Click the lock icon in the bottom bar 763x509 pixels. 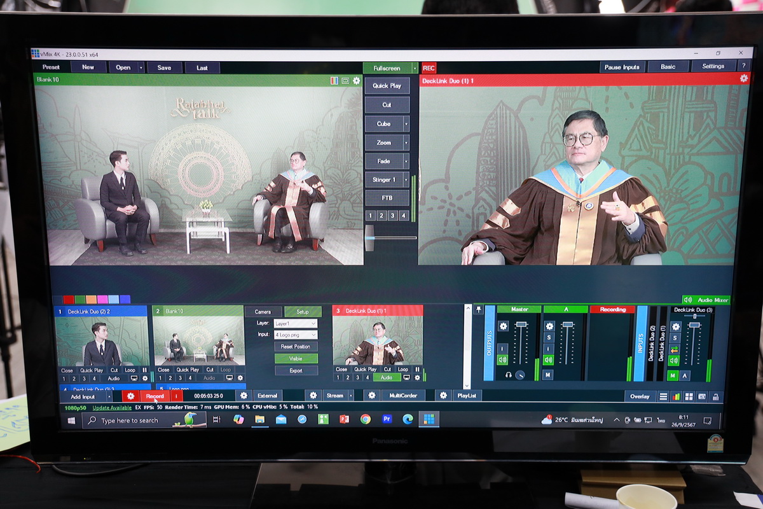click(x=715, y=396)
